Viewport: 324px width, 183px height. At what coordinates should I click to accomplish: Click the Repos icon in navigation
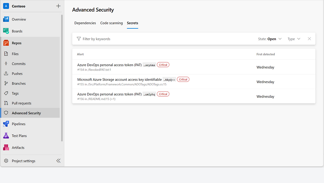click(6, 43)
